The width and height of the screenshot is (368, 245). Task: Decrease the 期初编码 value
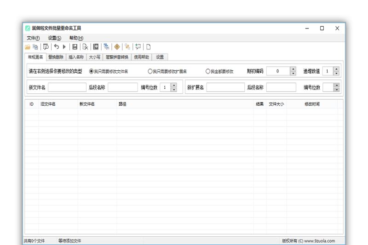[x=293, y=73]
